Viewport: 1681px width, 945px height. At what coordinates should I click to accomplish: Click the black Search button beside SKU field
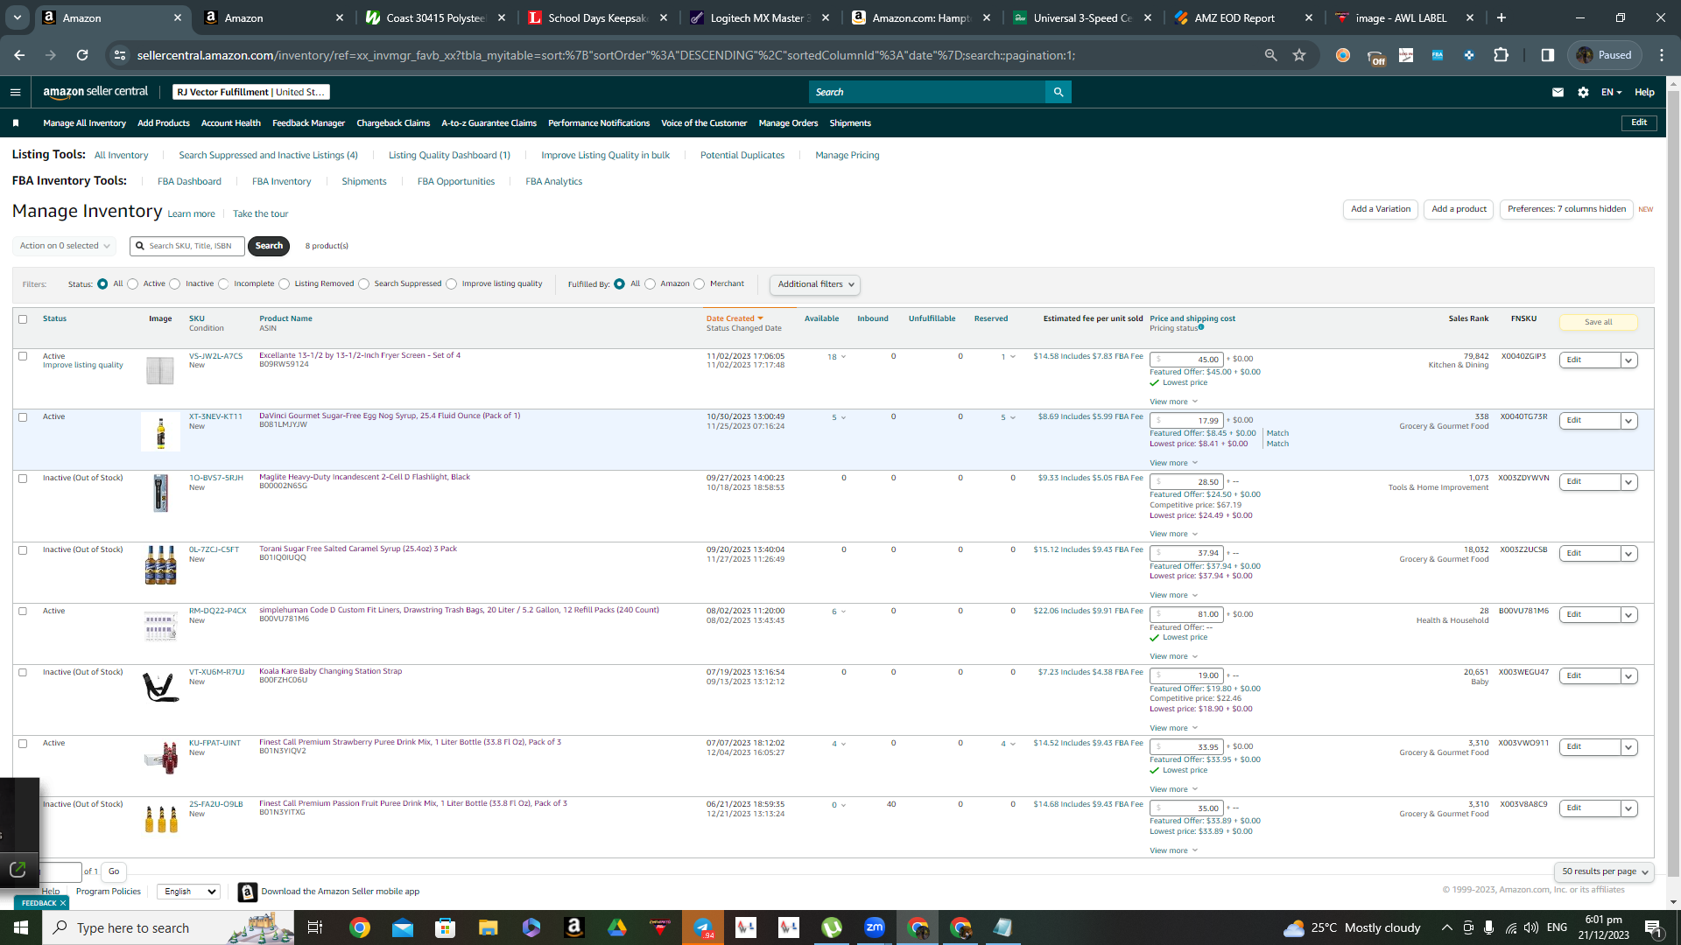[x=269, y=246]
